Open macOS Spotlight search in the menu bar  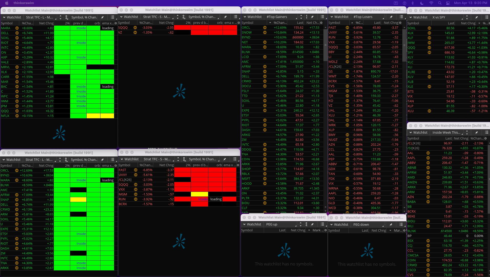tap(440, 3)
